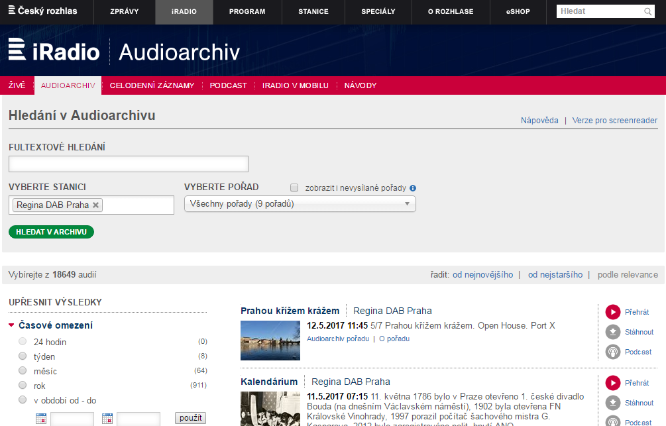Click the station selection input box

pyautogui.click(x=91, y=205)
